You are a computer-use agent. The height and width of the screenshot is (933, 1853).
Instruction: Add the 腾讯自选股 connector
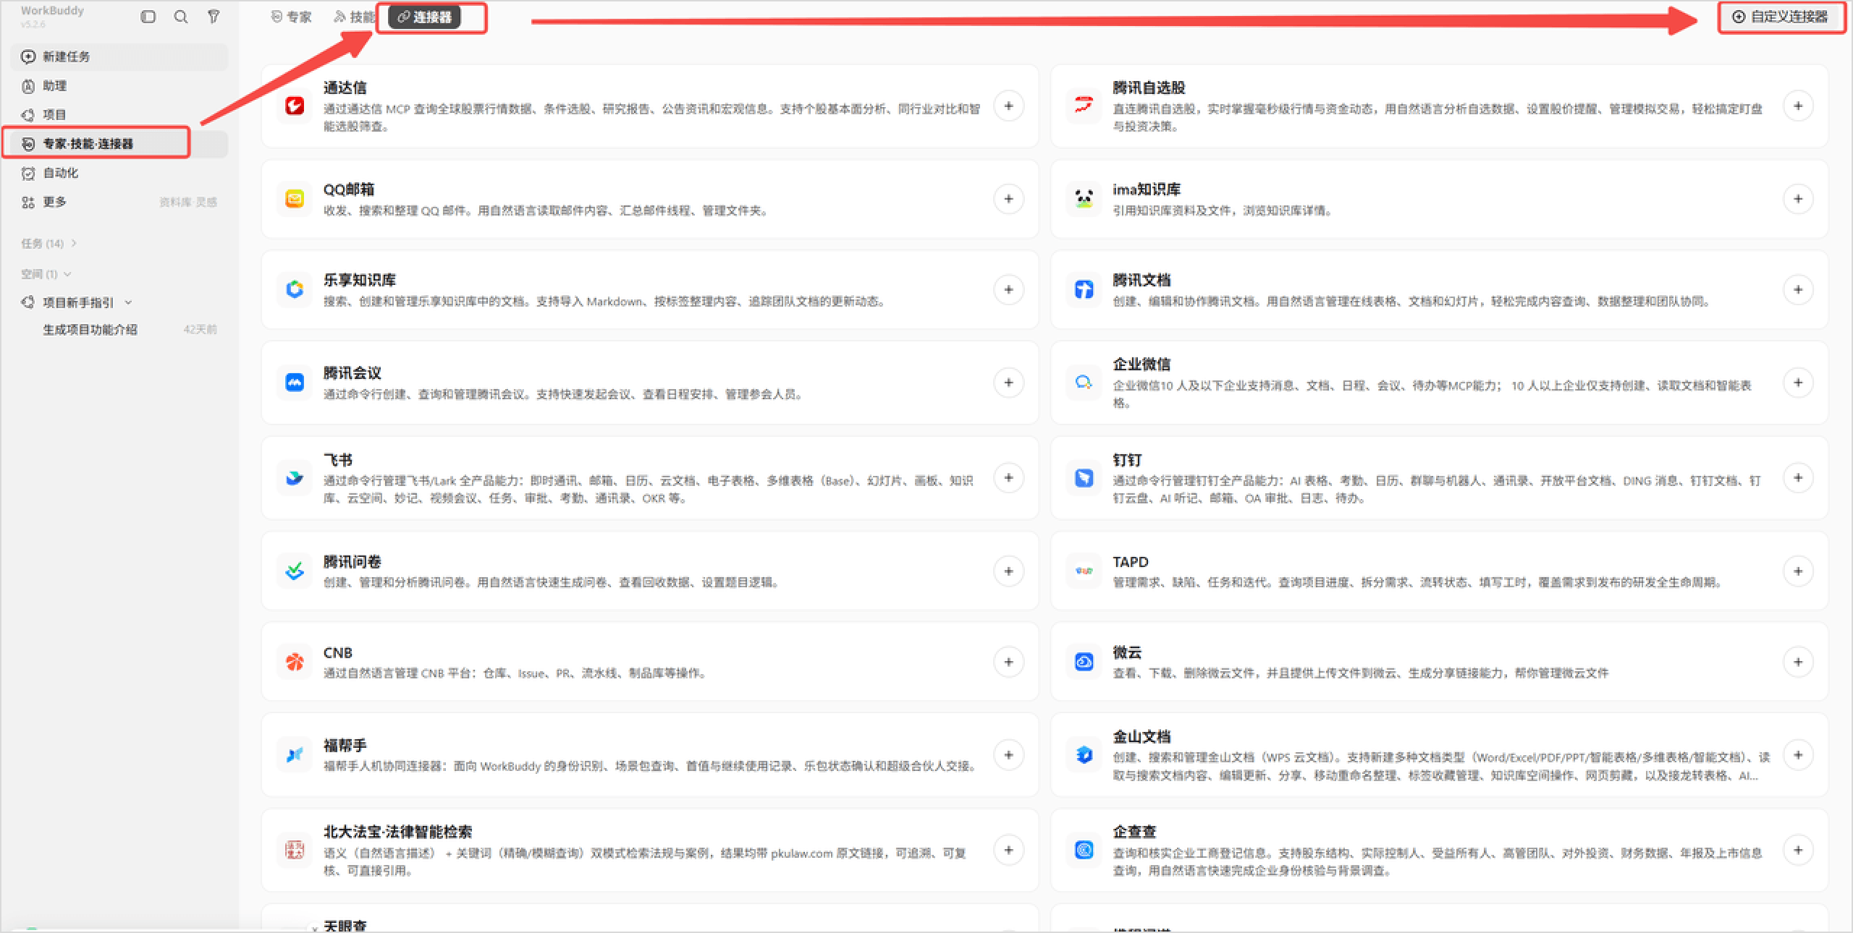[1798, 106]
